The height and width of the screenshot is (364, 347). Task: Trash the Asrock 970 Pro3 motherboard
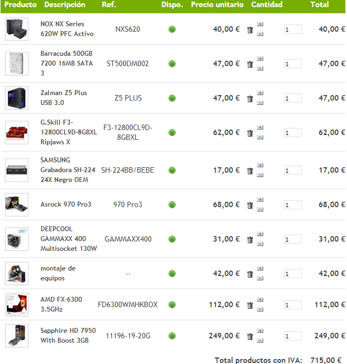coord(250,206)
